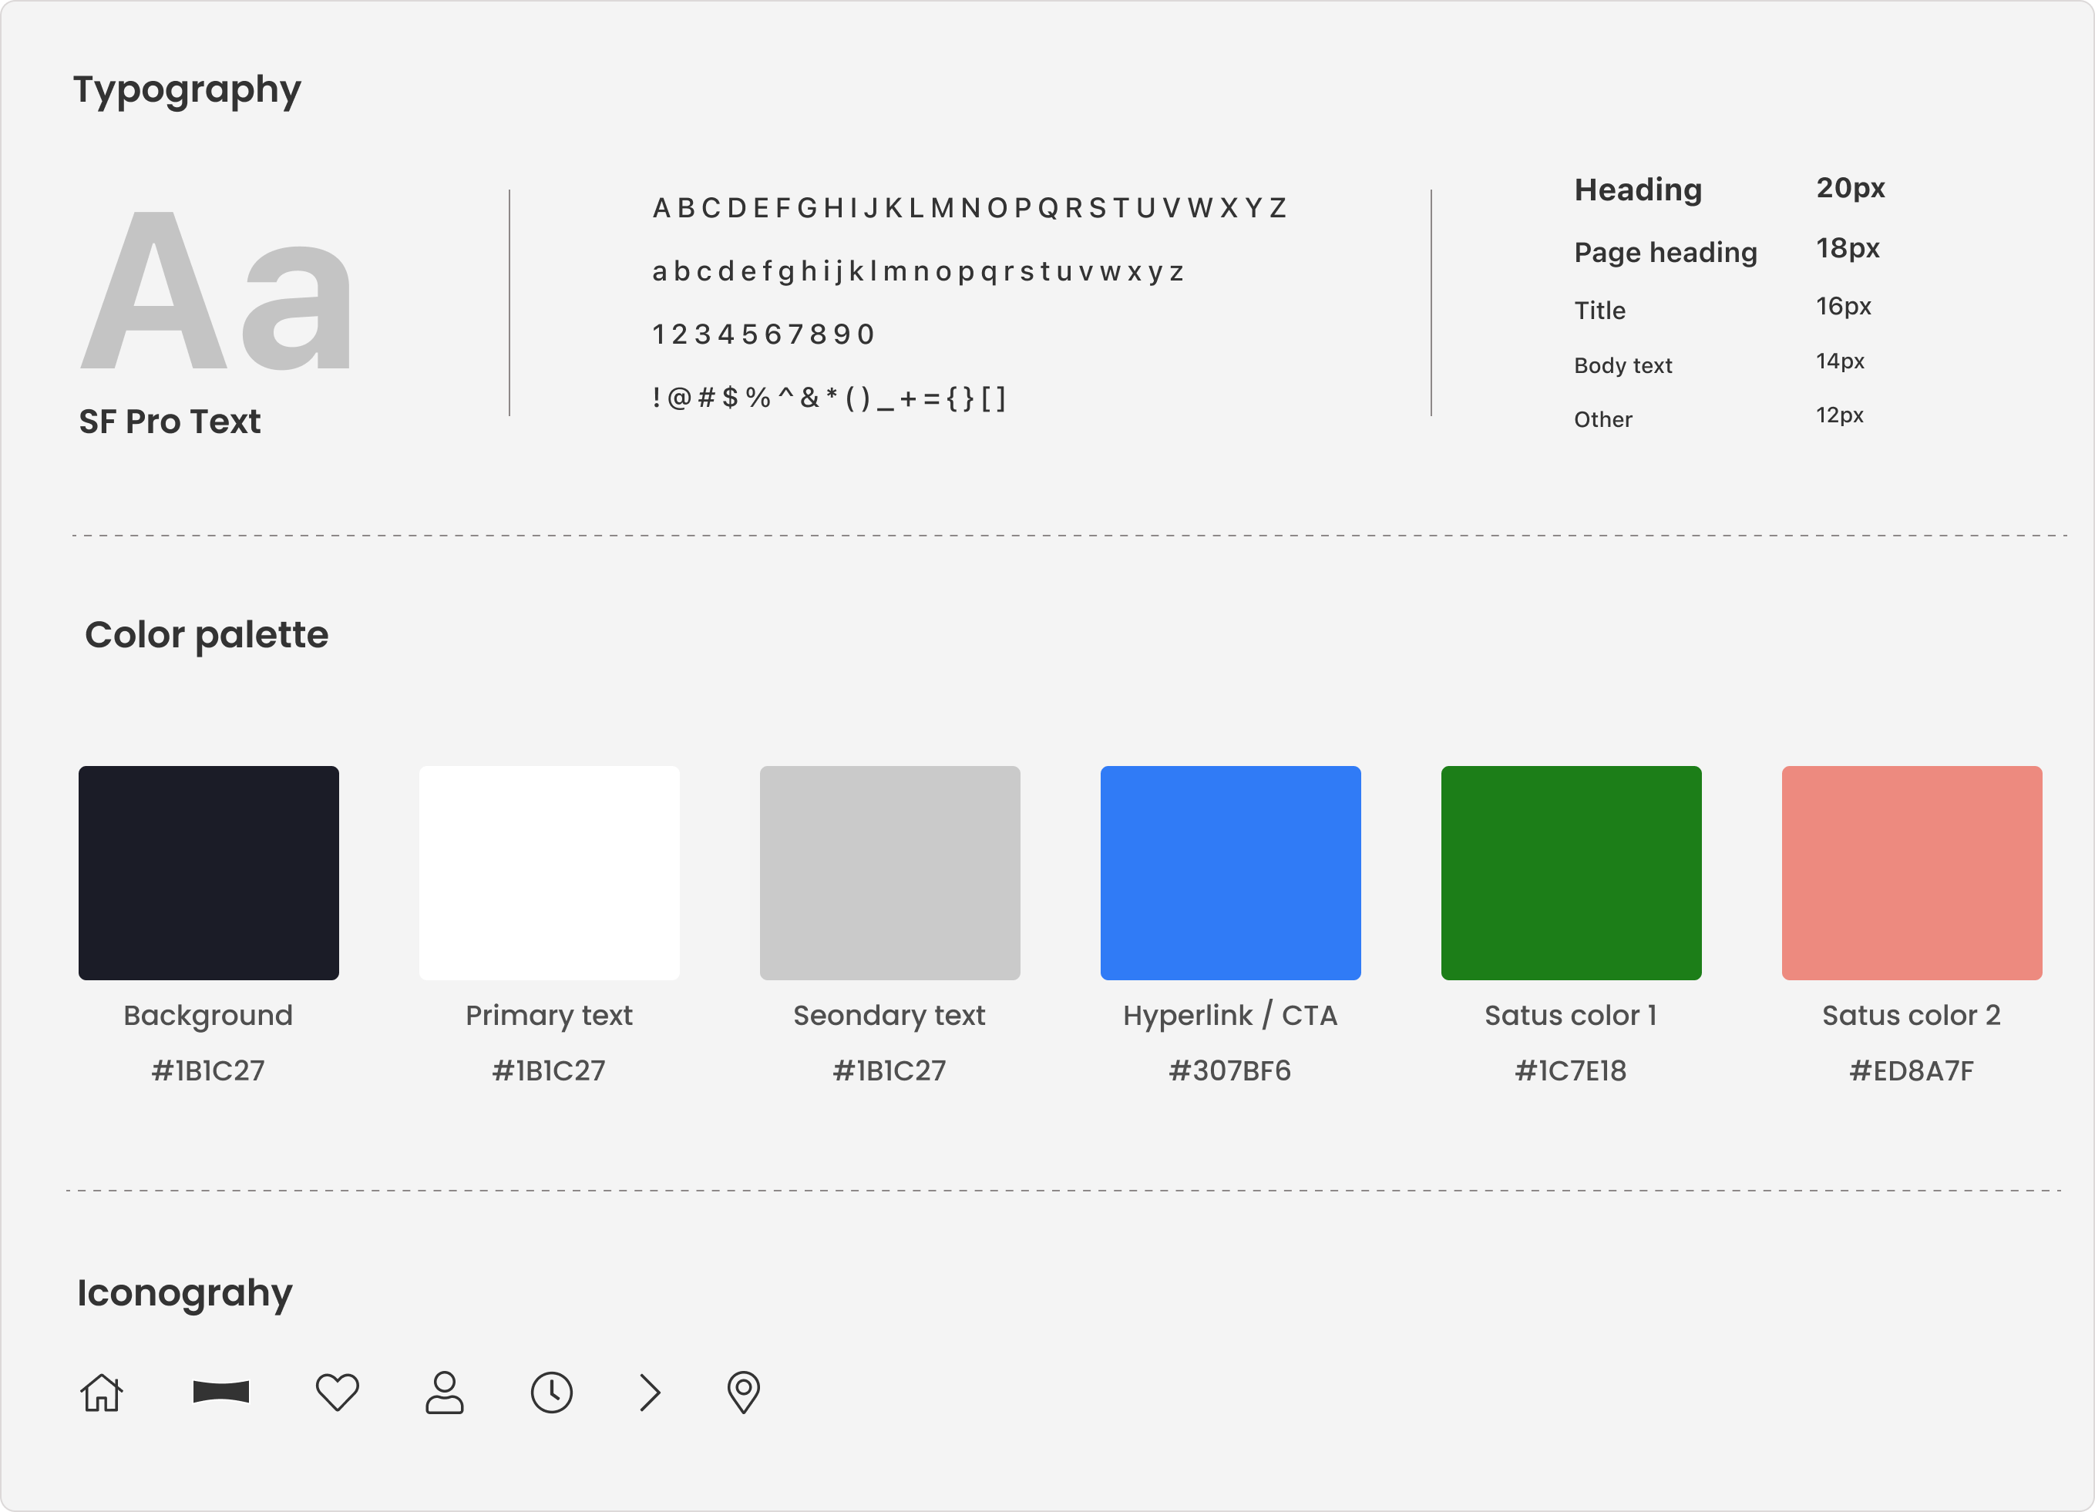Image resolution: width=2095 pixels, height=1512 pixels.
Task: Click the Heading text style label
Action: coord(1638,190)
